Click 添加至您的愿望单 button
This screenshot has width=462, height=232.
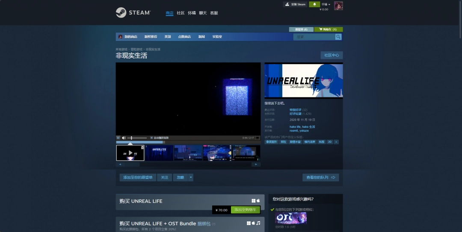[138, 177]
